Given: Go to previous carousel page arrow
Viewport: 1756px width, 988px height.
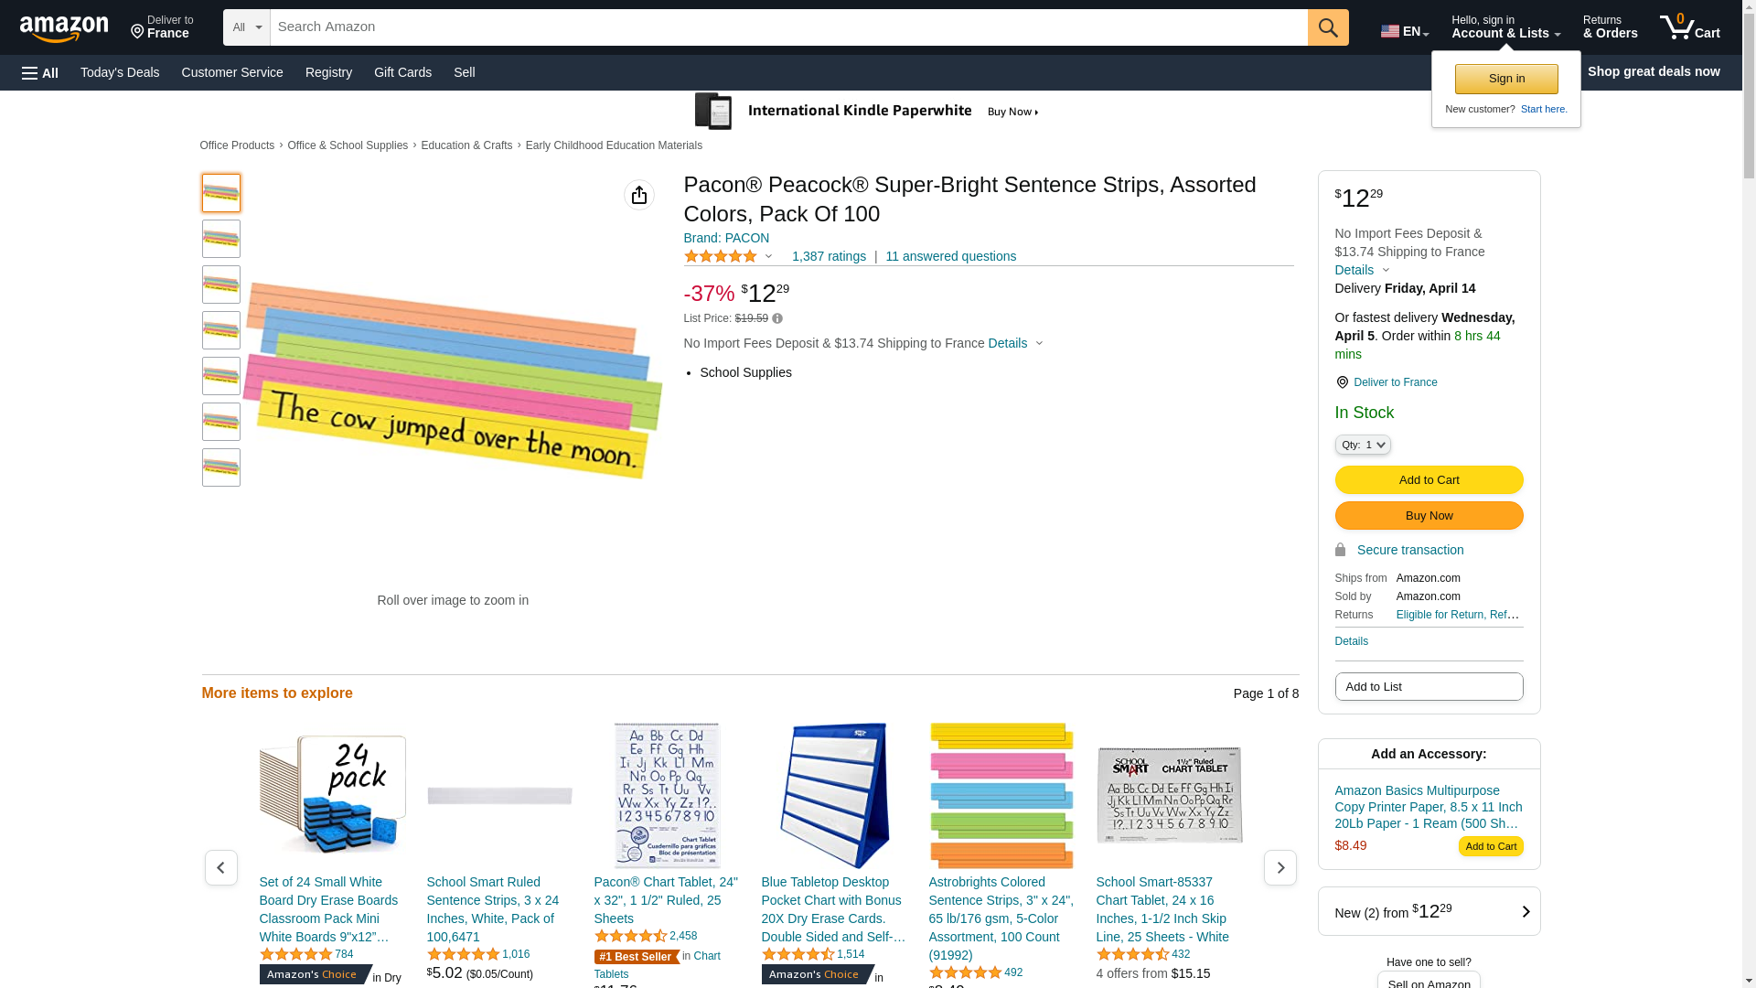Looking at the screenshot, I should (220, 867).
